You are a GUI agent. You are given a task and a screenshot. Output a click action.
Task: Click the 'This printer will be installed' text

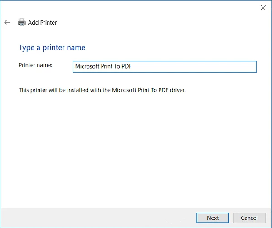point(102,90)
